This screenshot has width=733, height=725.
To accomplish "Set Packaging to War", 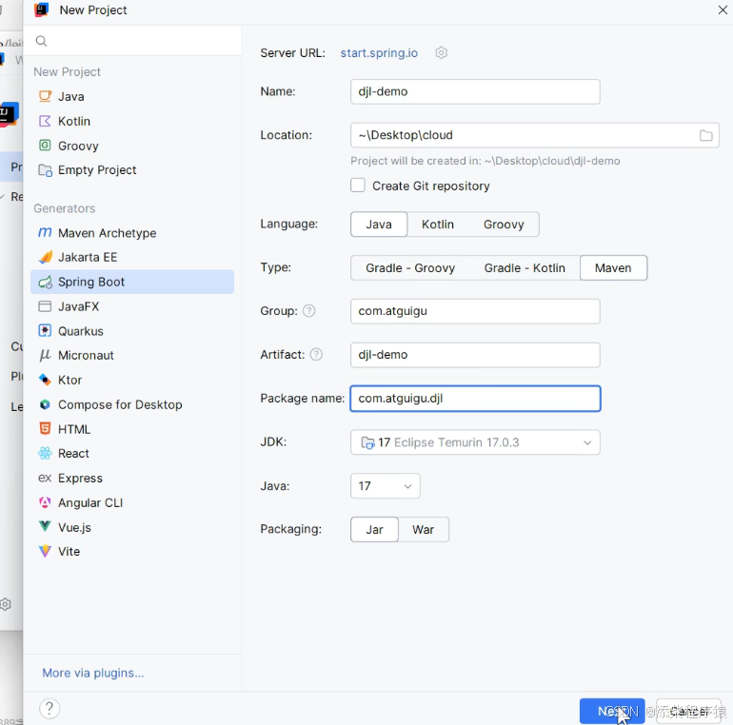I will click(423, 529).
